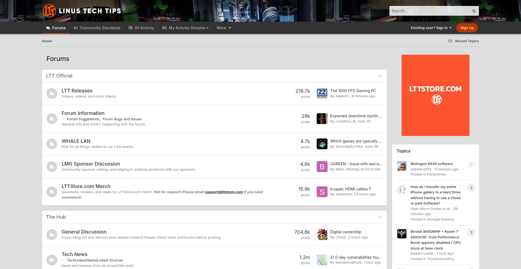Open Community Standards page
Image resolution: width=521 pixels, height=269 pixels.
point(97,28)
